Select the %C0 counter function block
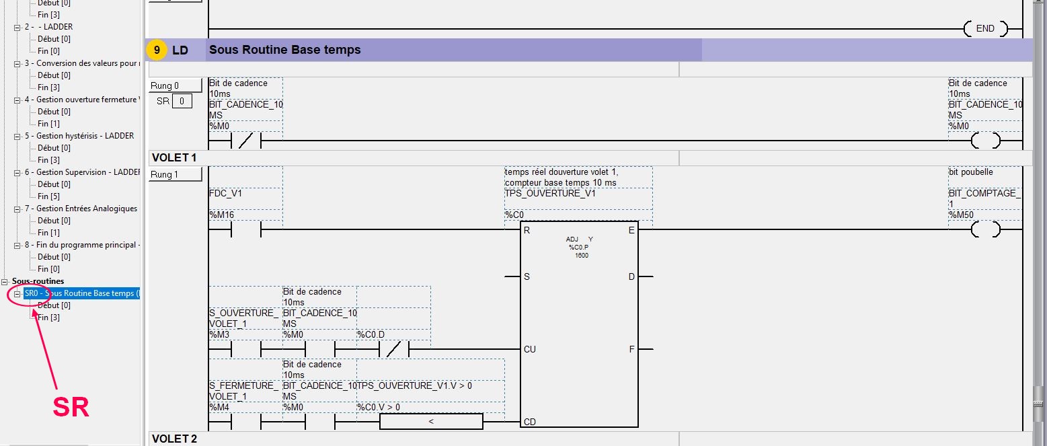Screen dimensions: 1047x446 point(579,326)
